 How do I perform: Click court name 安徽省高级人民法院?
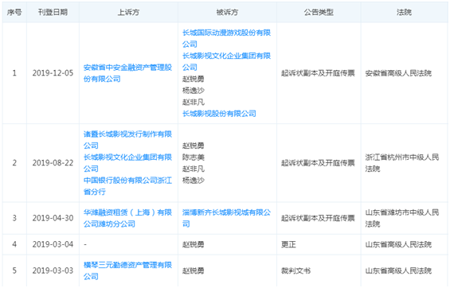(x=398, y=73)
